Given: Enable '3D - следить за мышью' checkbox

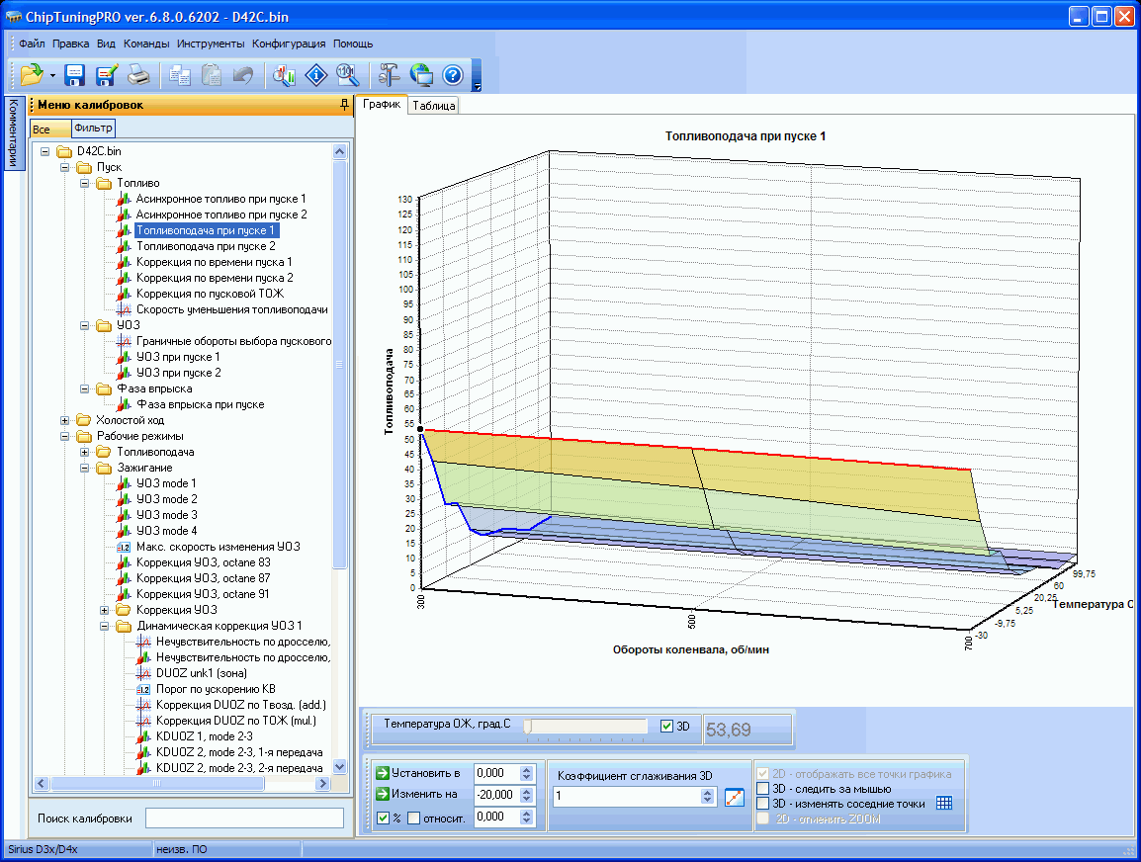Looking at the screenshot, I should (762, 789).
